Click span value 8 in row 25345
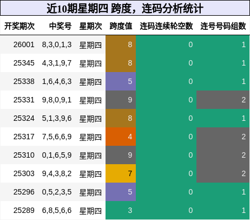The height and width of the screenshot is (220, 250). pos(121,63)
